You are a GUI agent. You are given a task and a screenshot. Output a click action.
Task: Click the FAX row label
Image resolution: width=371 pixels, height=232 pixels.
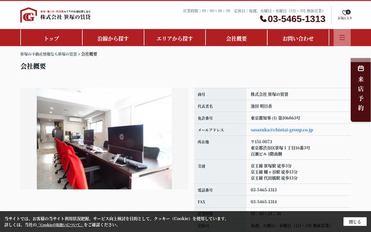click(201, 202)
